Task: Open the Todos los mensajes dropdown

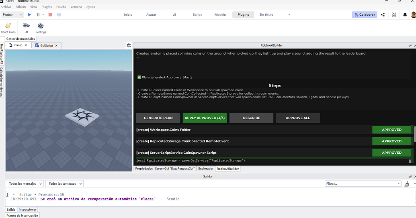Action: click(x=25, y=183)
